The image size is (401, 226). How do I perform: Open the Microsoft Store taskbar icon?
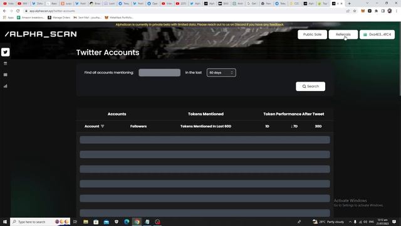click(x=96, y=222)
